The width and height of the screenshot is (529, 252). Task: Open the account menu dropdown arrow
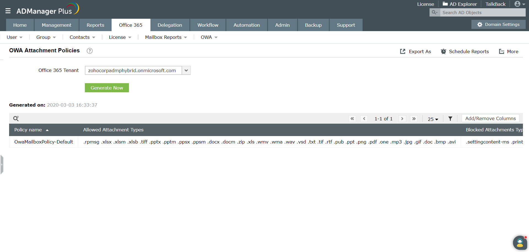tap(523, 4)
